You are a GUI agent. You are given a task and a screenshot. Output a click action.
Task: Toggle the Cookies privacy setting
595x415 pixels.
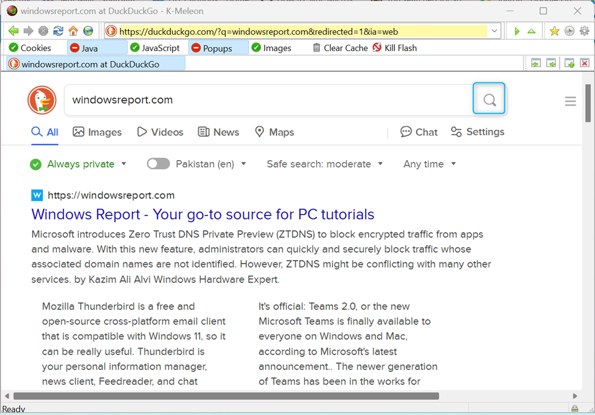pyautogui.click(x=30, y=48)
